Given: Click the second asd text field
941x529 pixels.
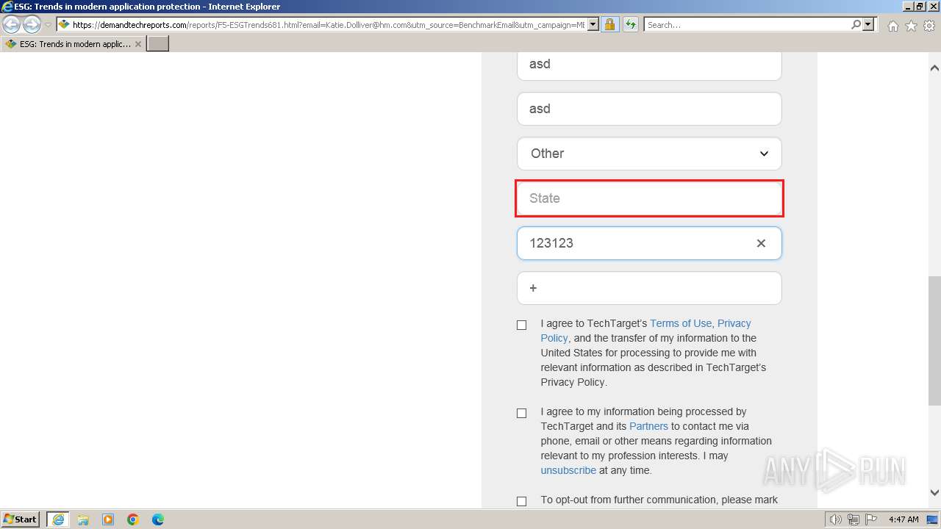Looking at the screenshot, I should (649, 109).
